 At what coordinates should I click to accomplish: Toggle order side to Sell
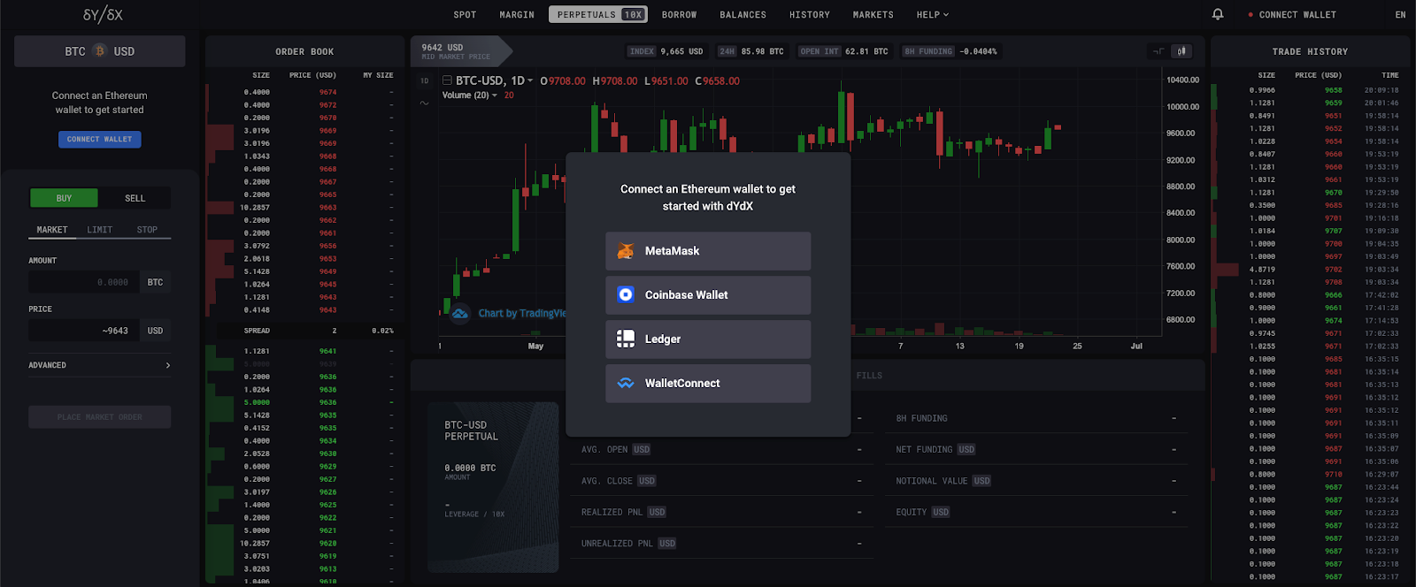[135, 198]
